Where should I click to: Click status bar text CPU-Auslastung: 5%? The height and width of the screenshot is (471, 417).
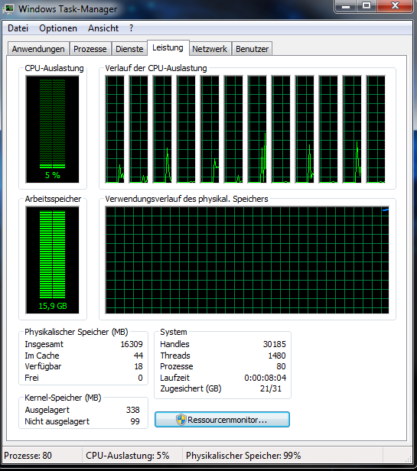128,456
